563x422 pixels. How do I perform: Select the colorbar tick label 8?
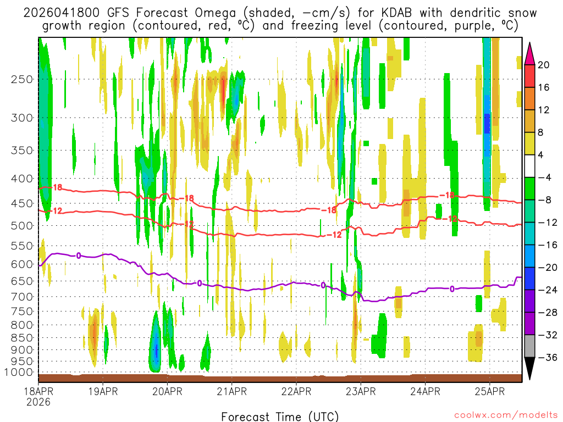click(541, 133)
